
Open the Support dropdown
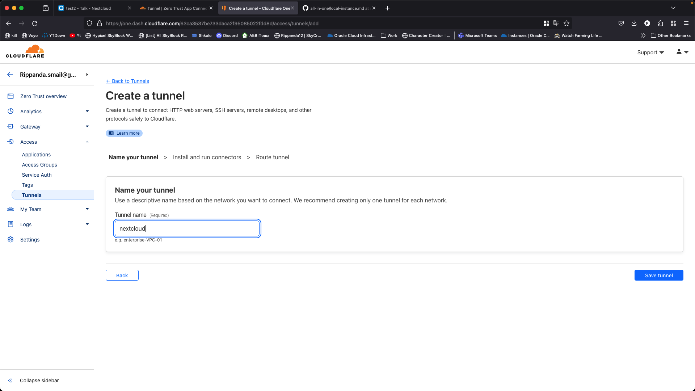click(x=650, y=52)
